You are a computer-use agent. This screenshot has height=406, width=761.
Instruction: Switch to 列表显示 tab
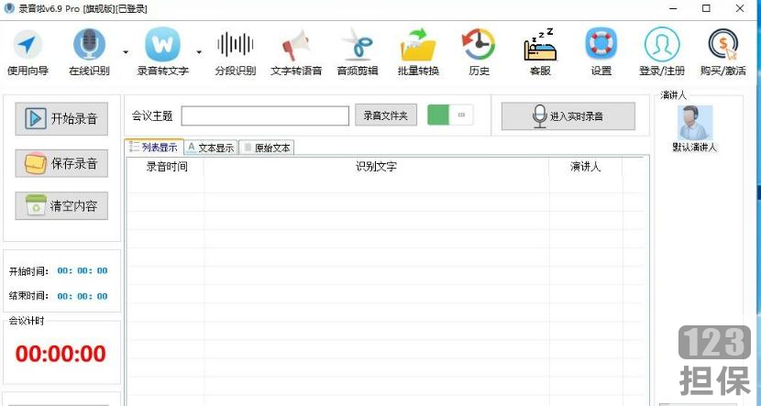pyautogui.click(x=154, y=148)
